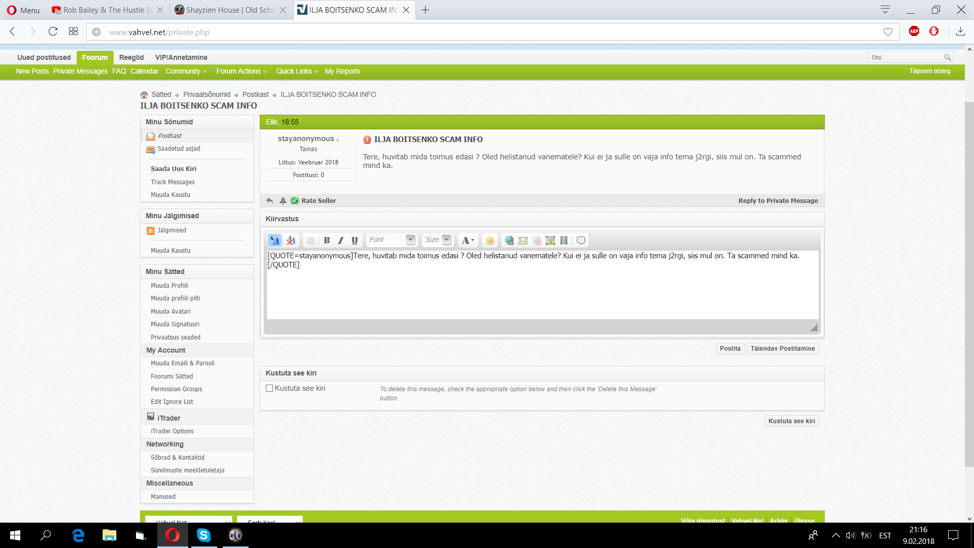
Task: Click the Opera extension icon in toolbar
Action: pos(934,31)
